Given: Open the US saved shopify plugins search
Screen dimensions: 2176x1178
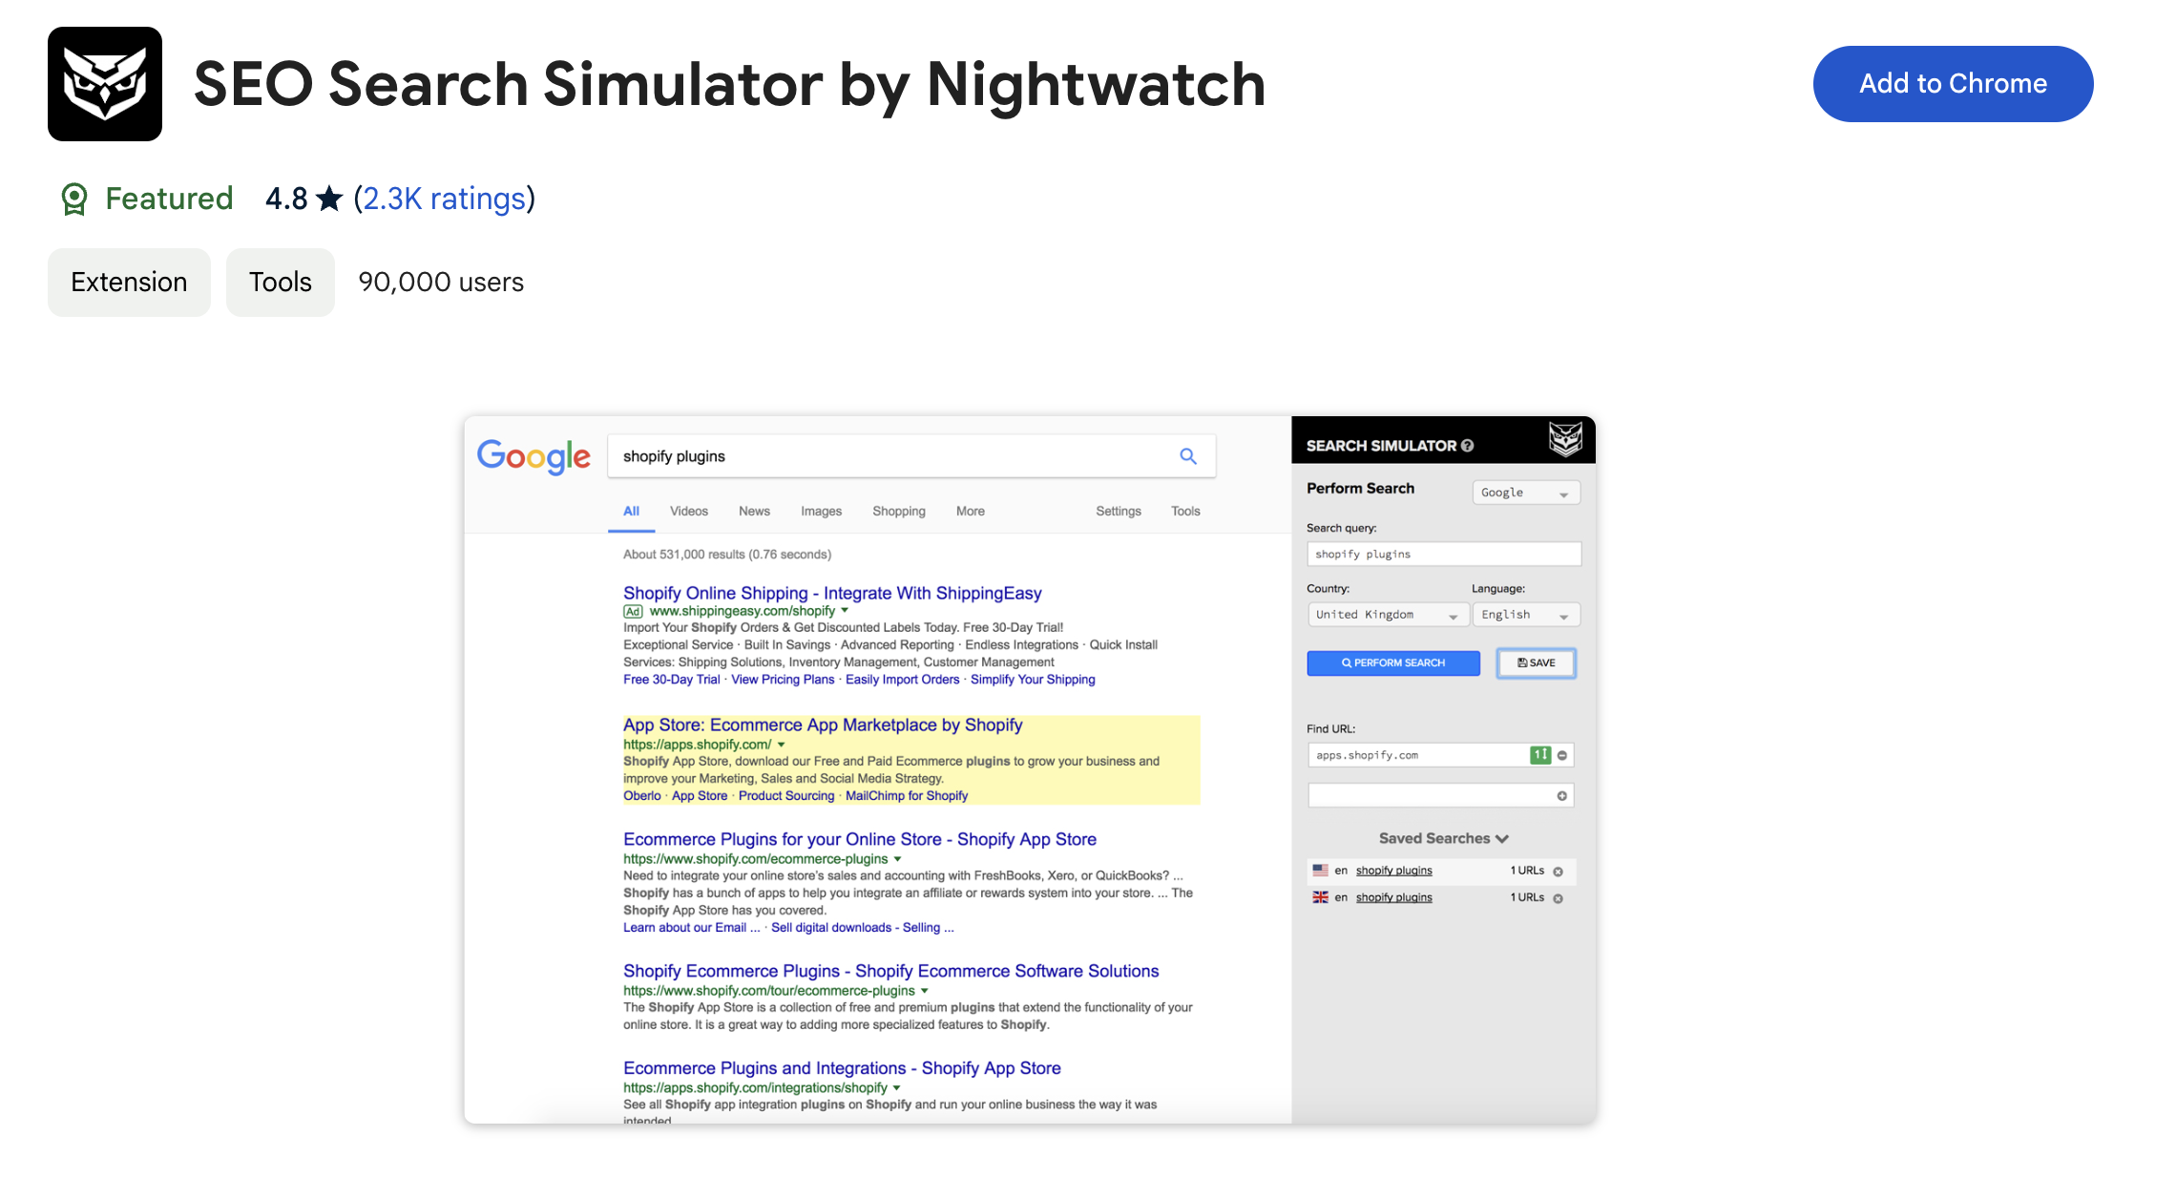Looking at the screenshot, I should [1394, 871].
